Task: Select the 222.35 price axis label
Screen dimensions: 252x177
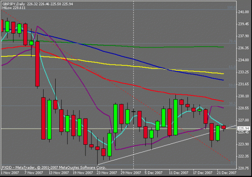Action: click(243, 156)
